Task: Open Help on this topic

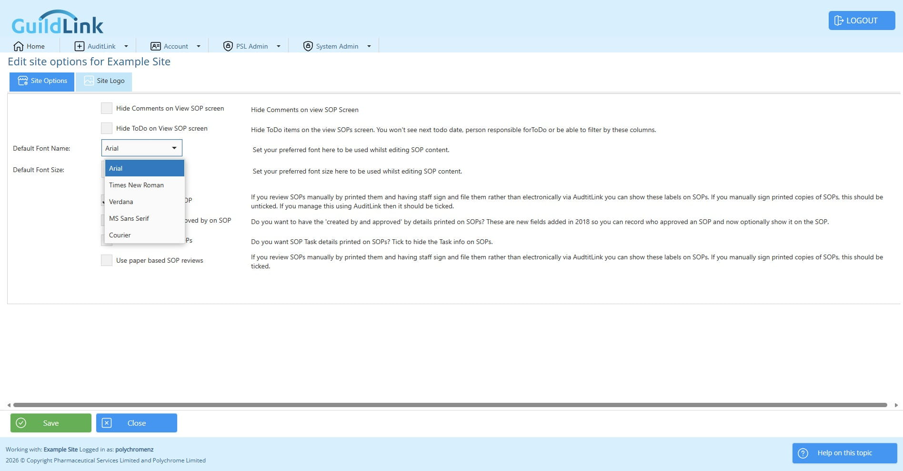Action: click(844, 453)
